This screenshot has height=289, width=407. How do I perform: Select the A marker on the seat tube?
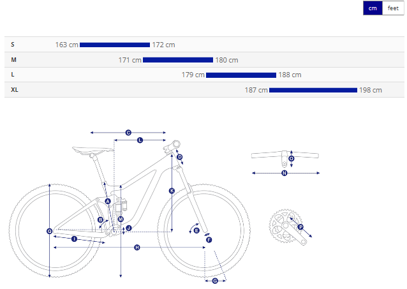pyautogui.click(x=108, y=202)
